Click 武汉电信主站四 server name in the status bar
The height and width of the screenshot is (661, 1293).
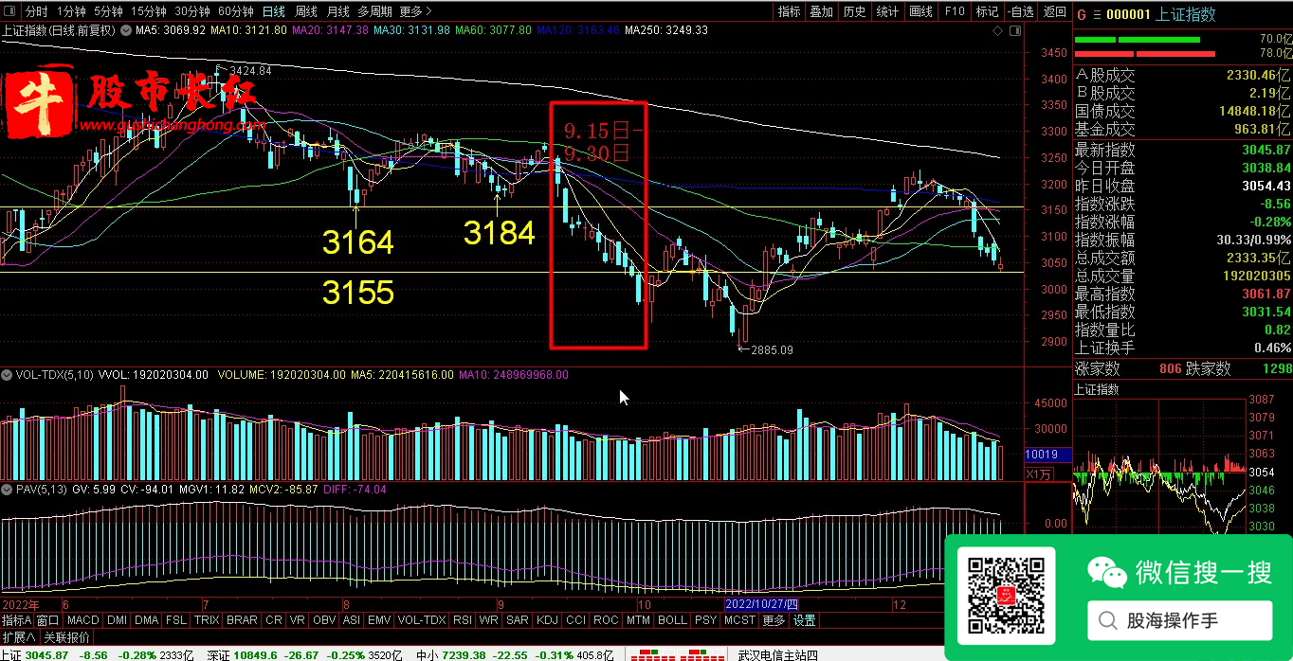(x=777, y=653)
